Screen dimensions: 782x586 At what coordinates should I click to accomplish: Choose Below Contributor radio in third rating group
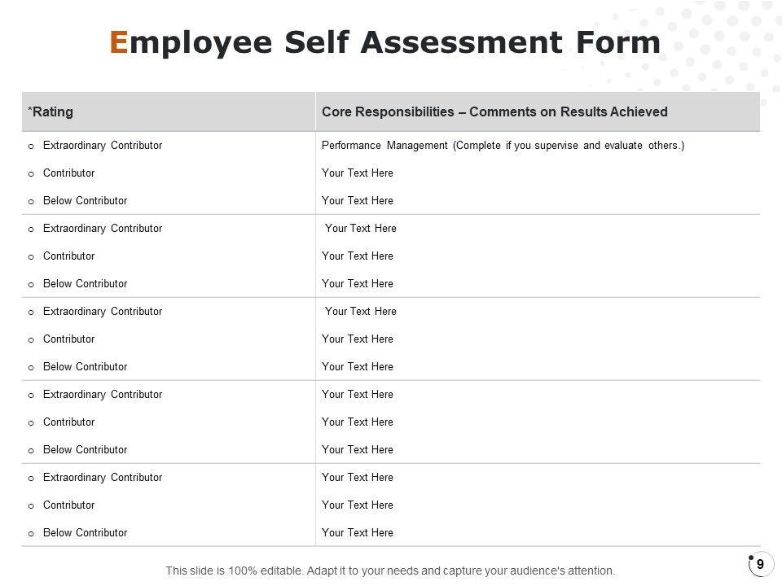tap(31, 368)
